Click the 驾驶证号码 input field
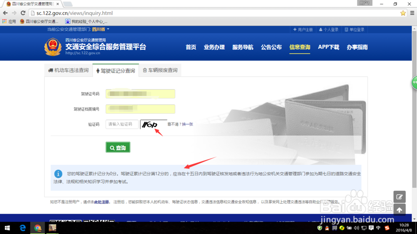Viewport: 417px width, 234px height. point(140,94)
